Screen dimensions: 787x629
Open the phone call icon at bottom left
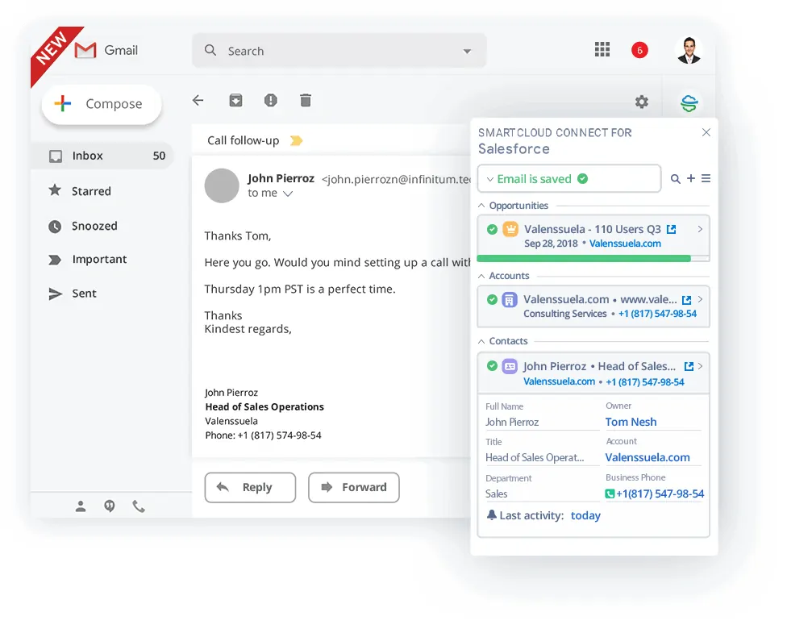(x=139, y=506)
